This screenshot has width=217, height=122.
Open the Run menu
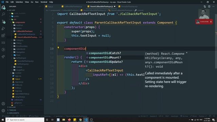click(x=37, y=2)
